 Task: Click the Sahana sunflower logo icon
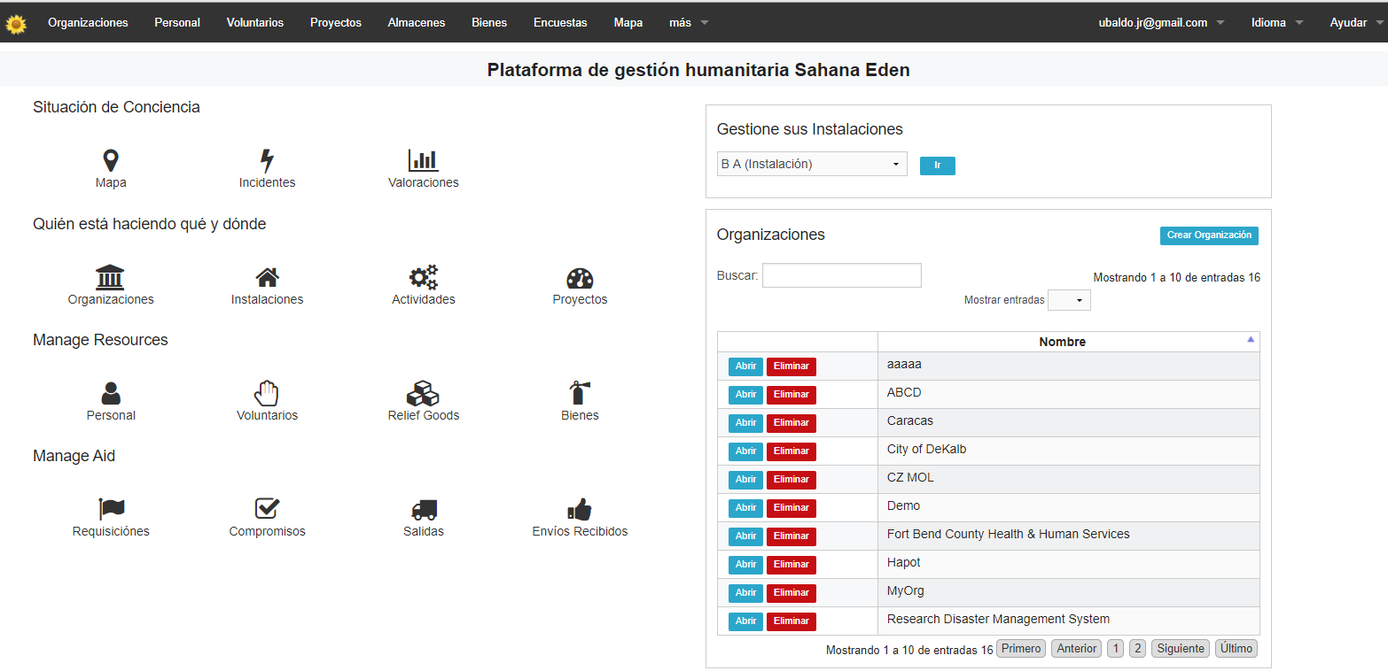(x=16, y=24)
